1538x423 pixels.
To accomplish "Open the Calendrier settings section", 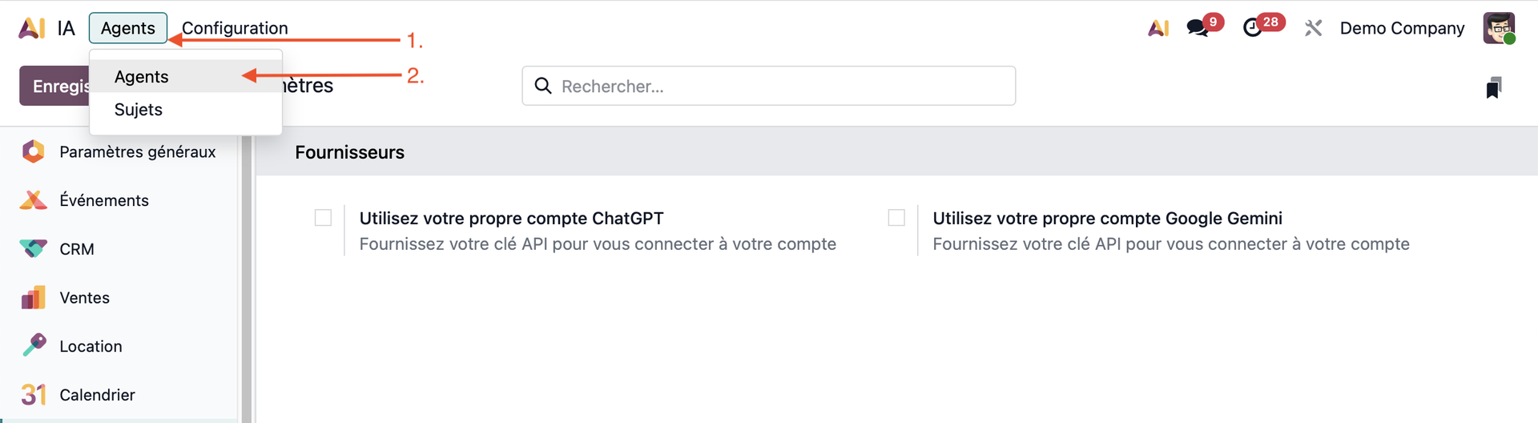I will pos(96,395).
